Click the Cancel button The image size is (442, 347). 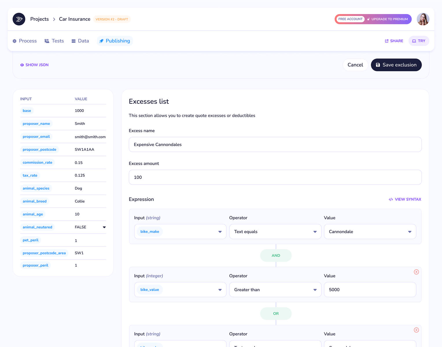[355, 65]
